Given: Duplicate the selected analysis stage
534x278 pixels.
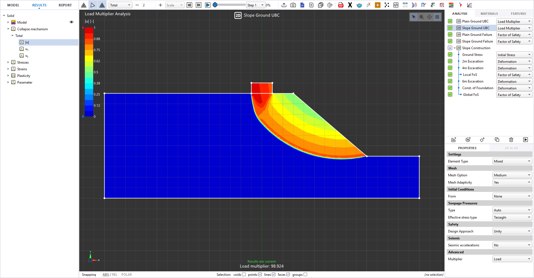Looking at the screenshot, I should tap(497, 140).
